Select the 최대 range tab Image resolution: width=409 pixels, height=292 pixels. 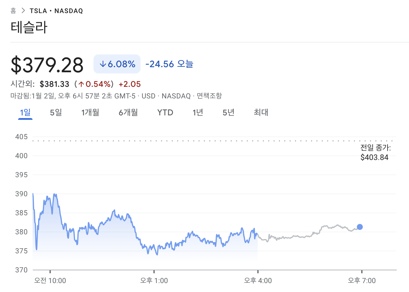pyautogui.click(x=261, y=112)
